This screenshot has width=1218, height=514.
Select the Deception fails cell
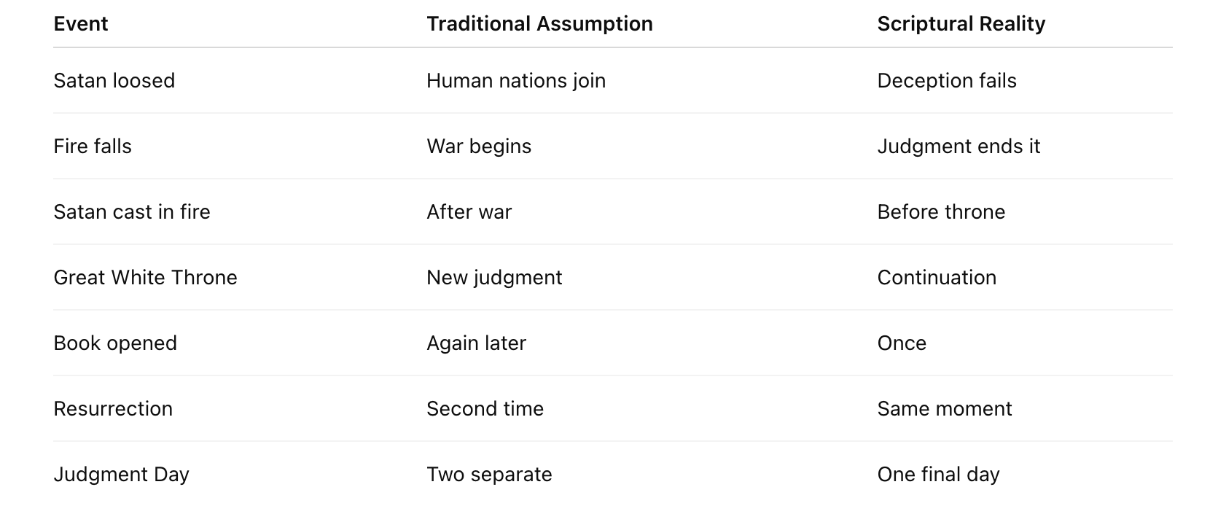click(x=946, y=81)
